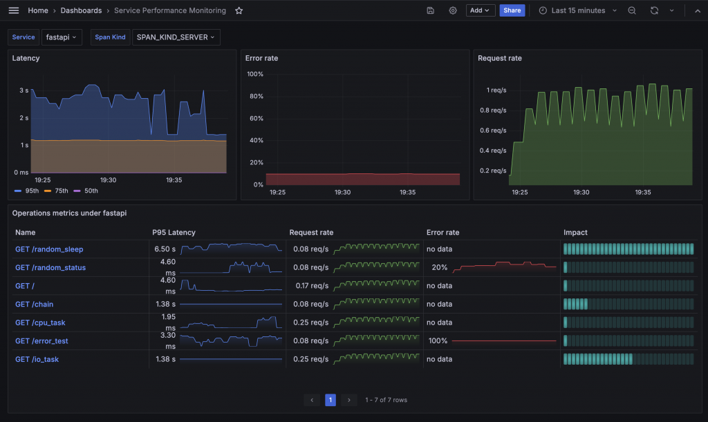Refresh the dashboard
This screenshot has height=422, width=708.
point(654,10)
